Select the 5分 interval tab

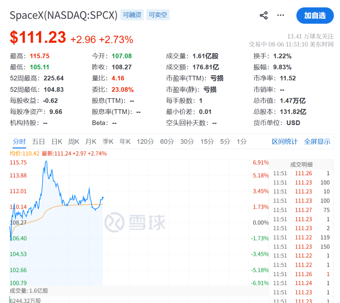tap(225, 141)
